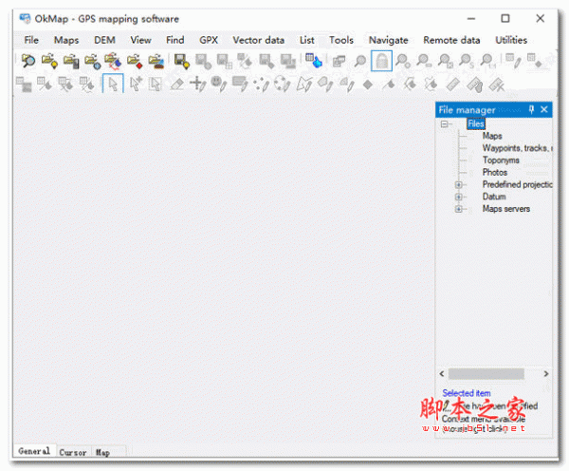Click the map search magnifier icon
Viewport: 569px width, 471px height.
(28, 62)
